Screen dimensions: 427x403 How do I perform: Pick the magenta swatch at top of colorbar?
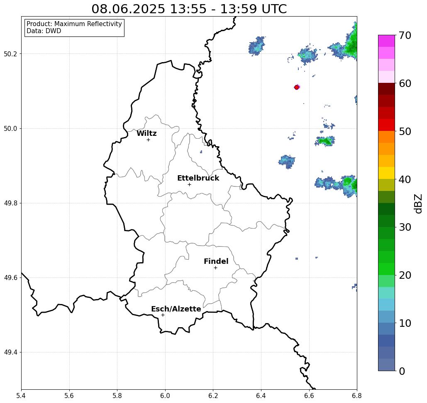coord(386,41)
